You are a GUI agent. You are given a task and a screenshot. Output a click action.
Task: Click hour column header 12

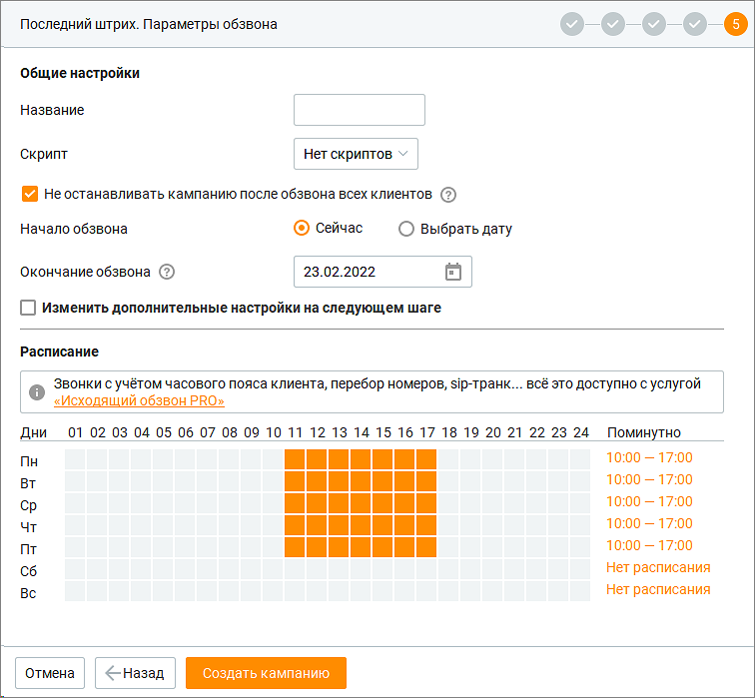pos(318,432)
